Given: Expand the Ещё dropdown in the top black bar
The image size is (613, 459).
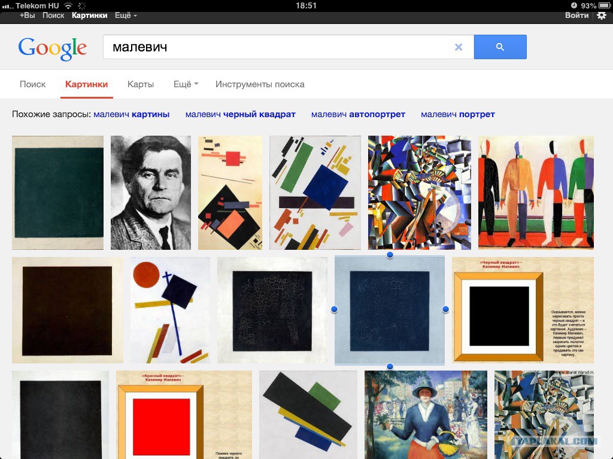Looking at the screenshot, I should pyautogui.click(x=126, y=16).
